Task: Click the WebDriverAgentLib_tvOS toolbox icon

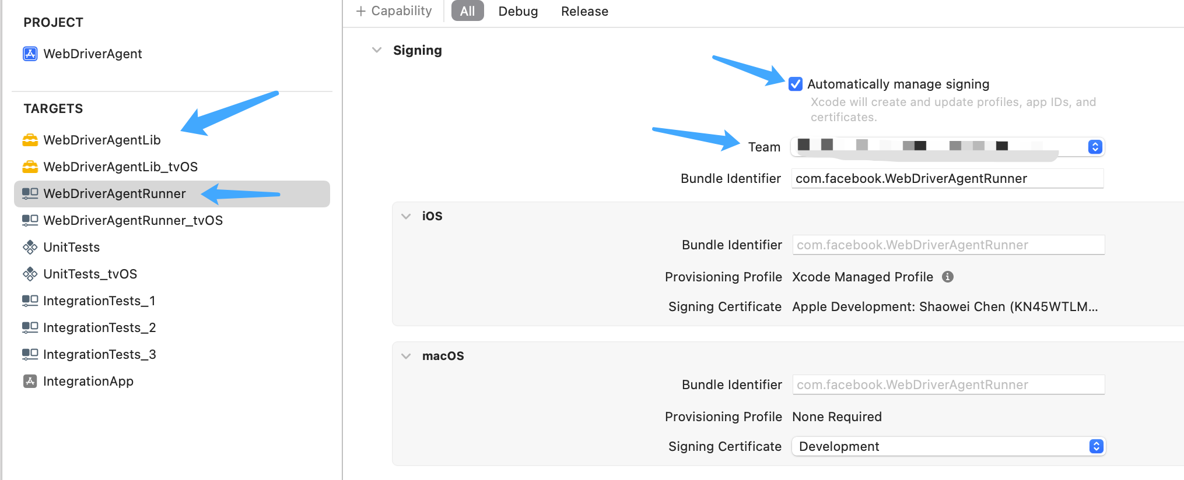Action: [x=30, y=167]
